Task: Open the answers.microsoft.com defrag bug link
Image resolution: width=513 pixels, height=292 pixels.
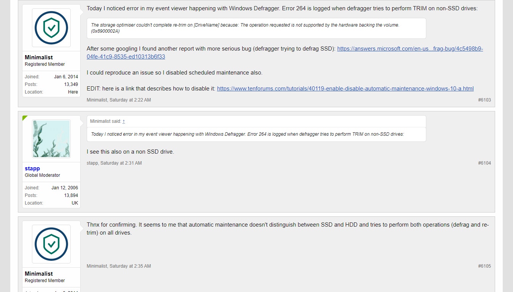Action: coord(410,49)
